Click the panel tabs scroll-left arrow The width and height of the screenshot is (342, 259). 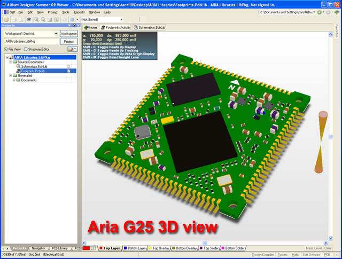[3, 248]
